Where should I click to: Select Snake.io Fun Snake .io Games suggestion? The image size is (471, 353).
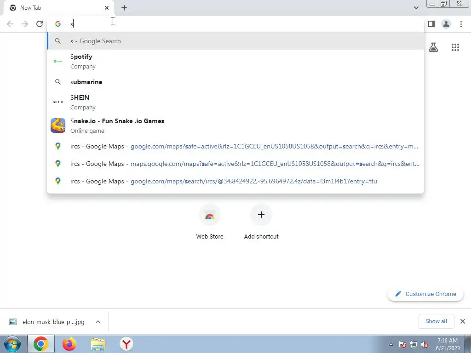point(235,125)
